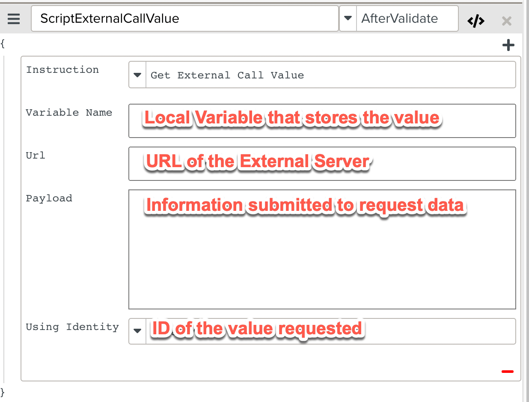The width and height of the screenshot is (529, 402).
Task: Click the Variable Name label
Action: click(69, 112)
